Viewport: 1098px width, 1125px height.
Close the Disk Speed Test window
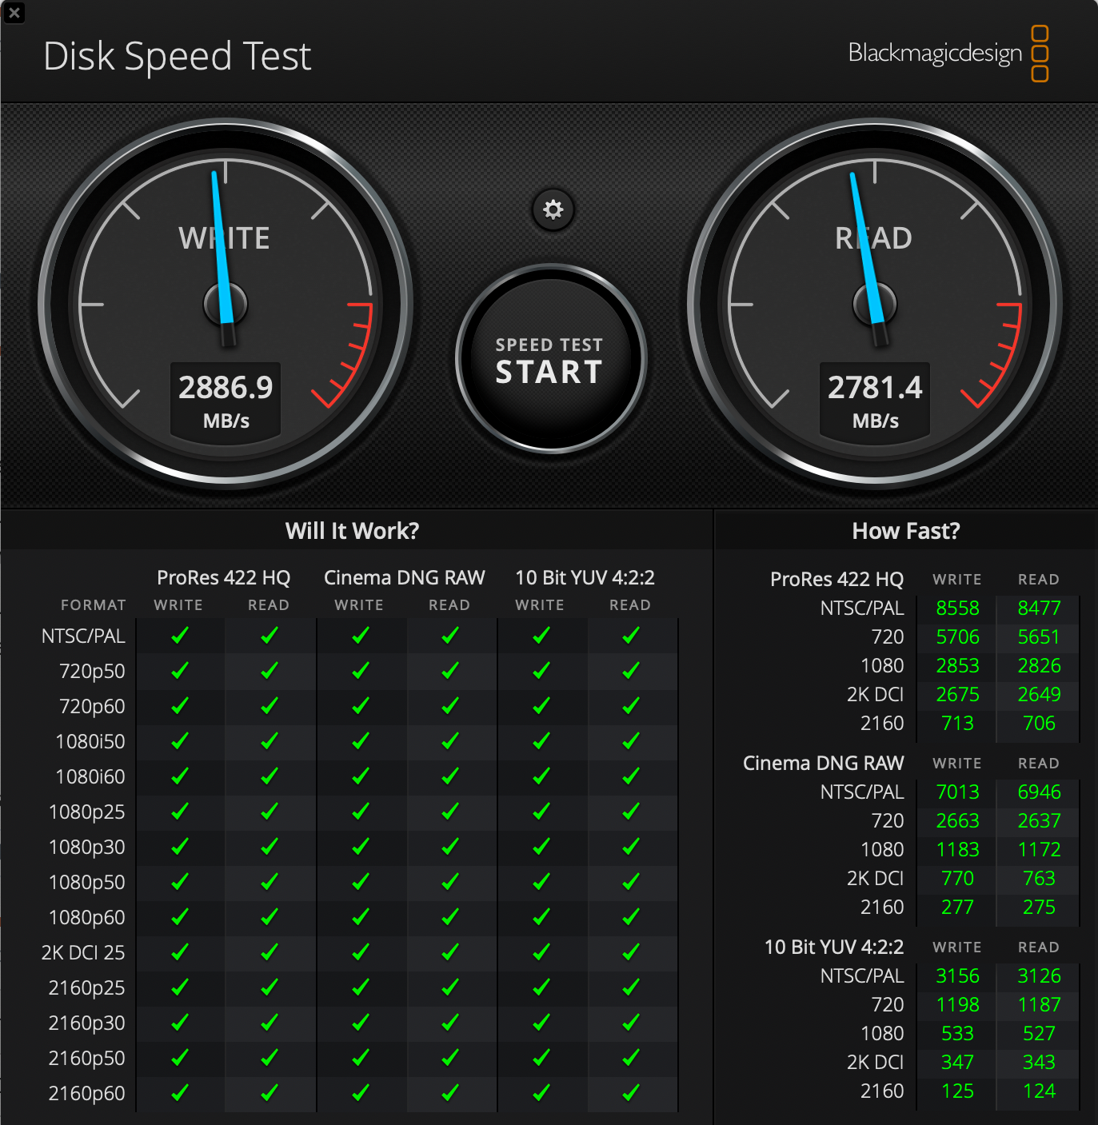point(14,13)
